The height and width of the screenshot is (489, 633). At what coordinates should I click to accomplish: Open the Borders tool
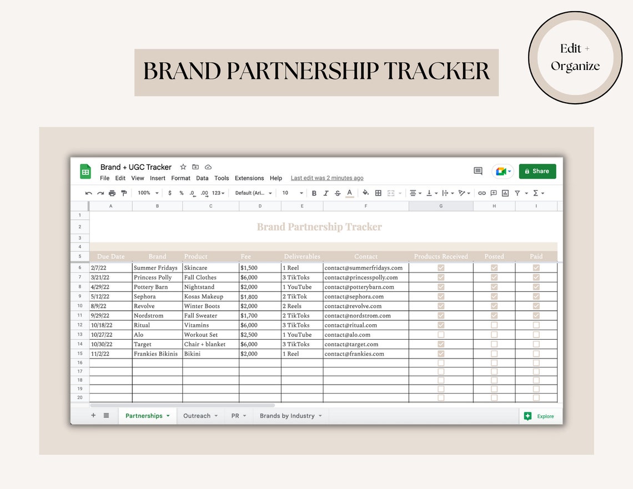click(378, 193)
